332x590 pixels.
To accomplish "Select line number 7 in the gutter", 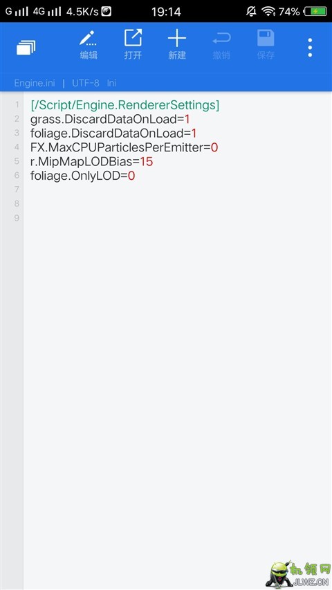I will (17, 190).
